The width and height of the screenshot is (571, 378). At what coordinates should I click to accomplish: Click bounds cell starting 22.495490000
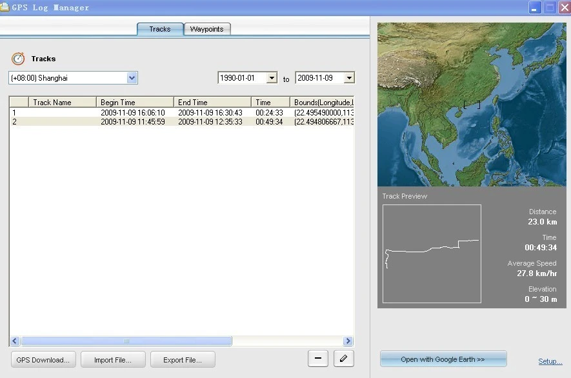coord(324,112)
